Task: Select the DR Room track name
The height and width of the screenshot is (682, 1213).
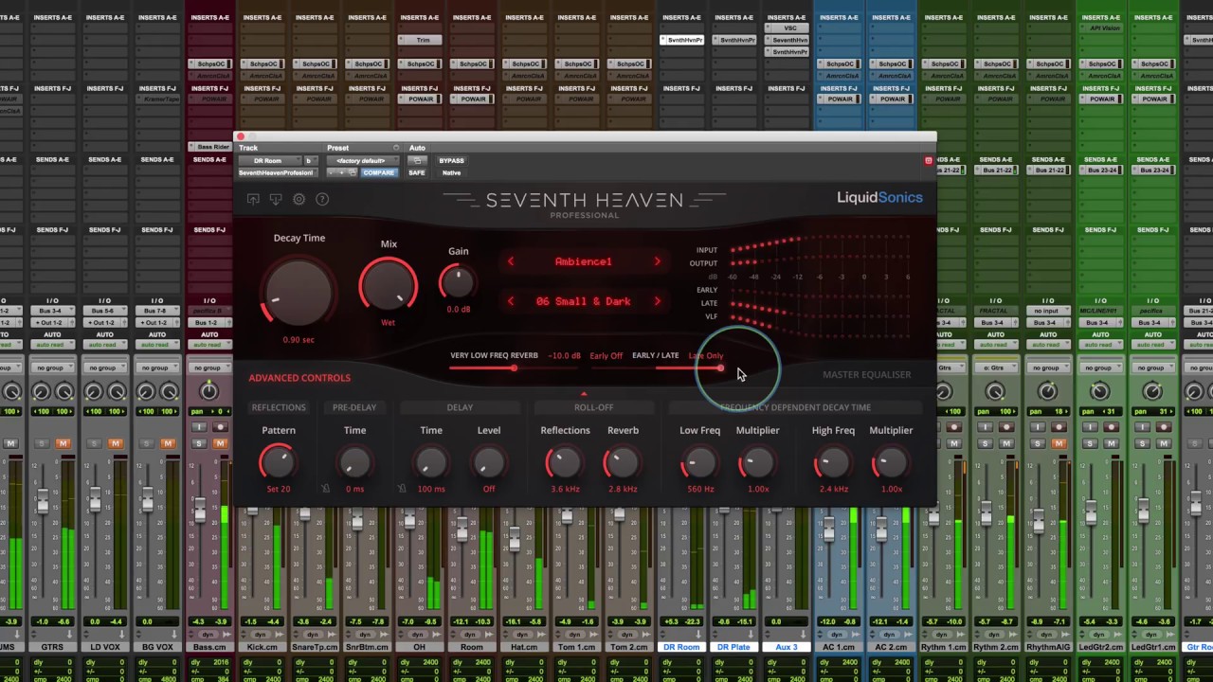Action: tap(681, 647)
